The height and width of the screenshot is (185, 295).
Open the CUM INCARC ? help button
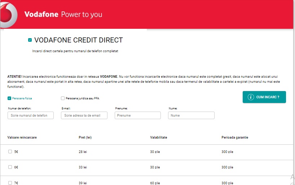[x=264, y=97]
